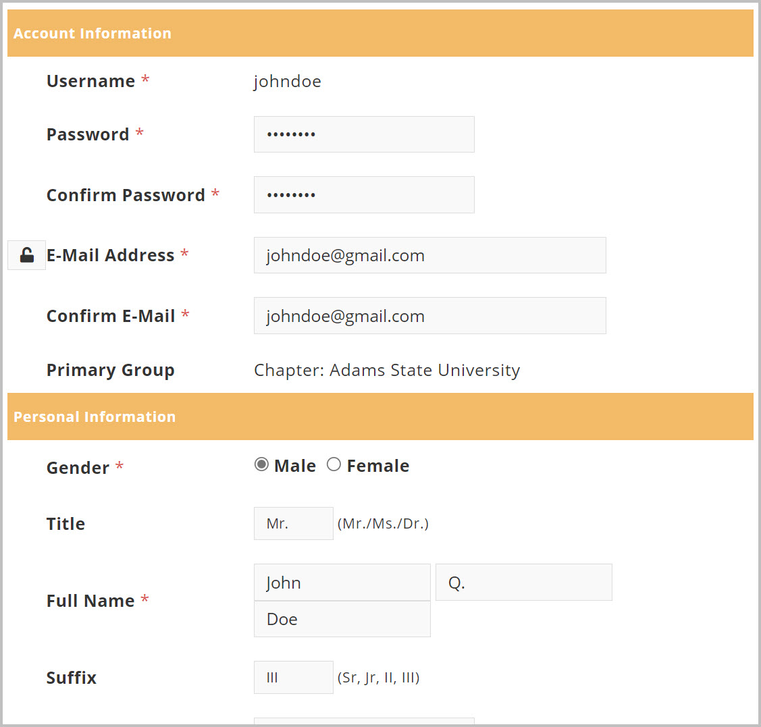
Task: Click the Confirm E-Mail input box
Action: coord(429,316)
